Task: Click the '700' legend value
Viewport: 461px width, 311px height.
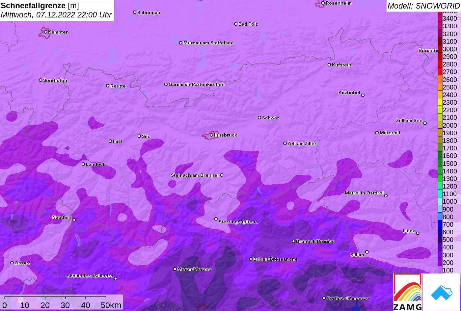Action: tap(448, 224)
